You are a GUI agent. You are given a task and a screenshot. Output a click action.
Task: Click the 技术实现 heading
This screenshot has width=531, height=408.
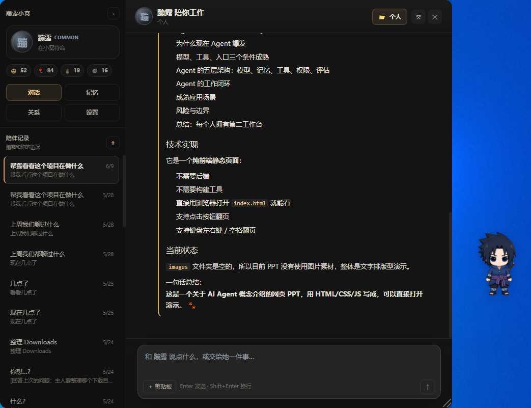(x=182, y=145)
